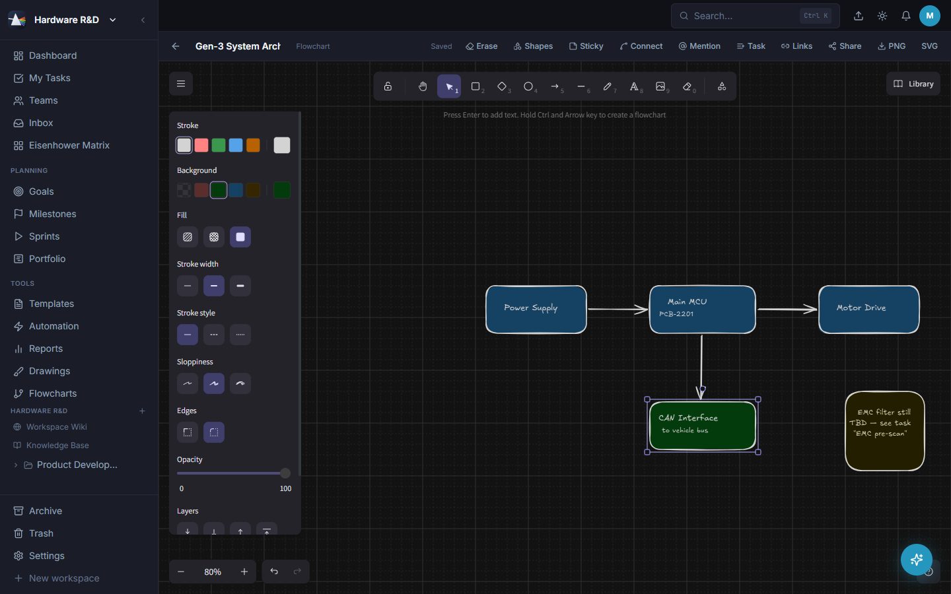Pick the green stroke color

(219, 145)
